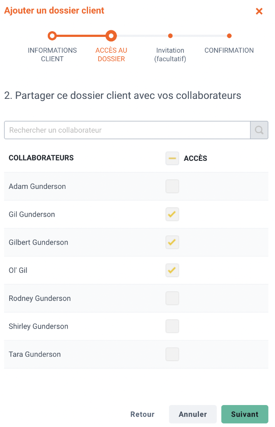Uncheck access for Gil Gunderson
This screenshot has width=275, height=427.
pos(172,214)
